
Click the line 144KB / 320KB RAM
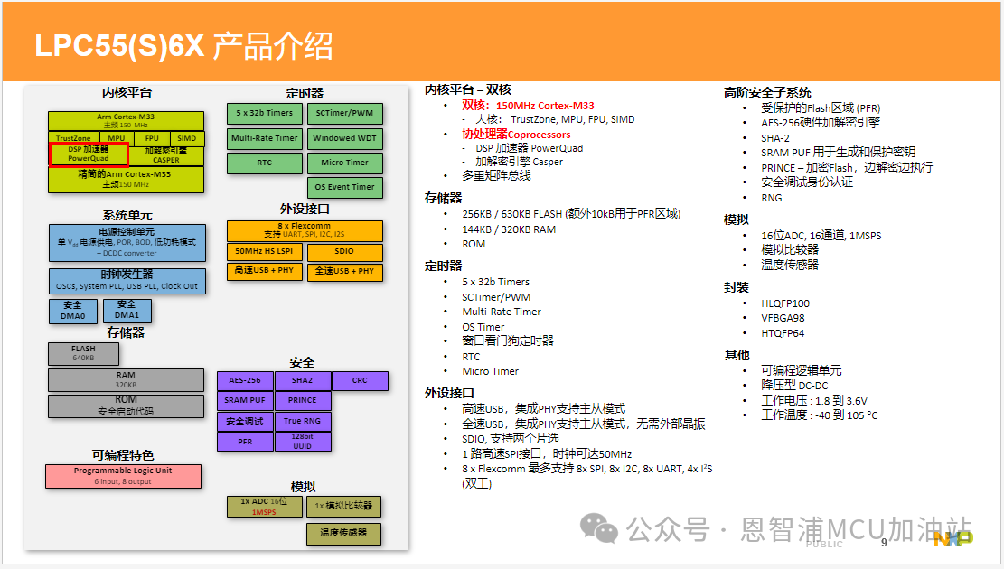click(x=509, y=229)
